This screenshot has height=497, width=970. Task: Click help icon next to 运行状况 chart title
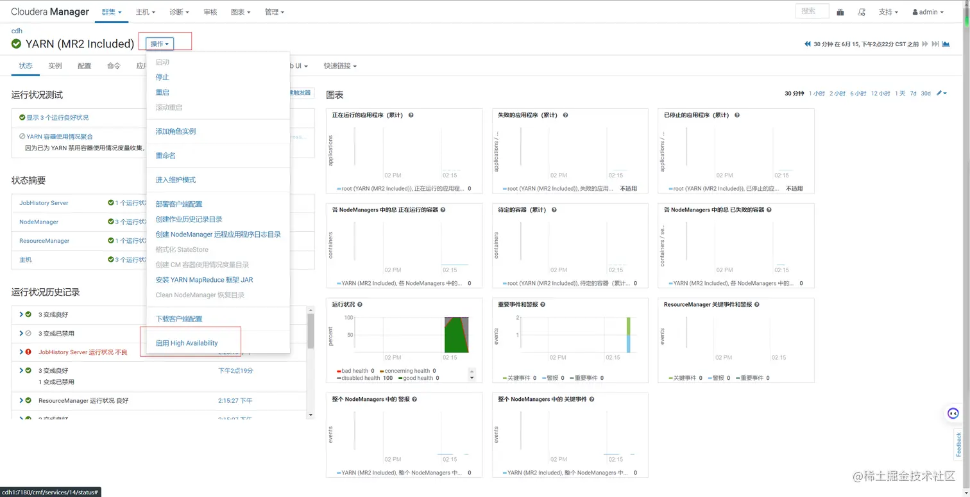[x=360, y=305]
